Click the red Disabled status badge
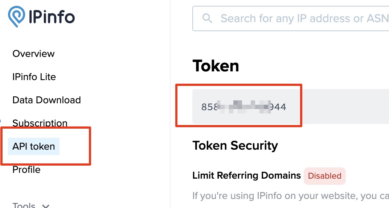Image resolution: width=389 pixels, height=208 pixels. pos(324,176)
